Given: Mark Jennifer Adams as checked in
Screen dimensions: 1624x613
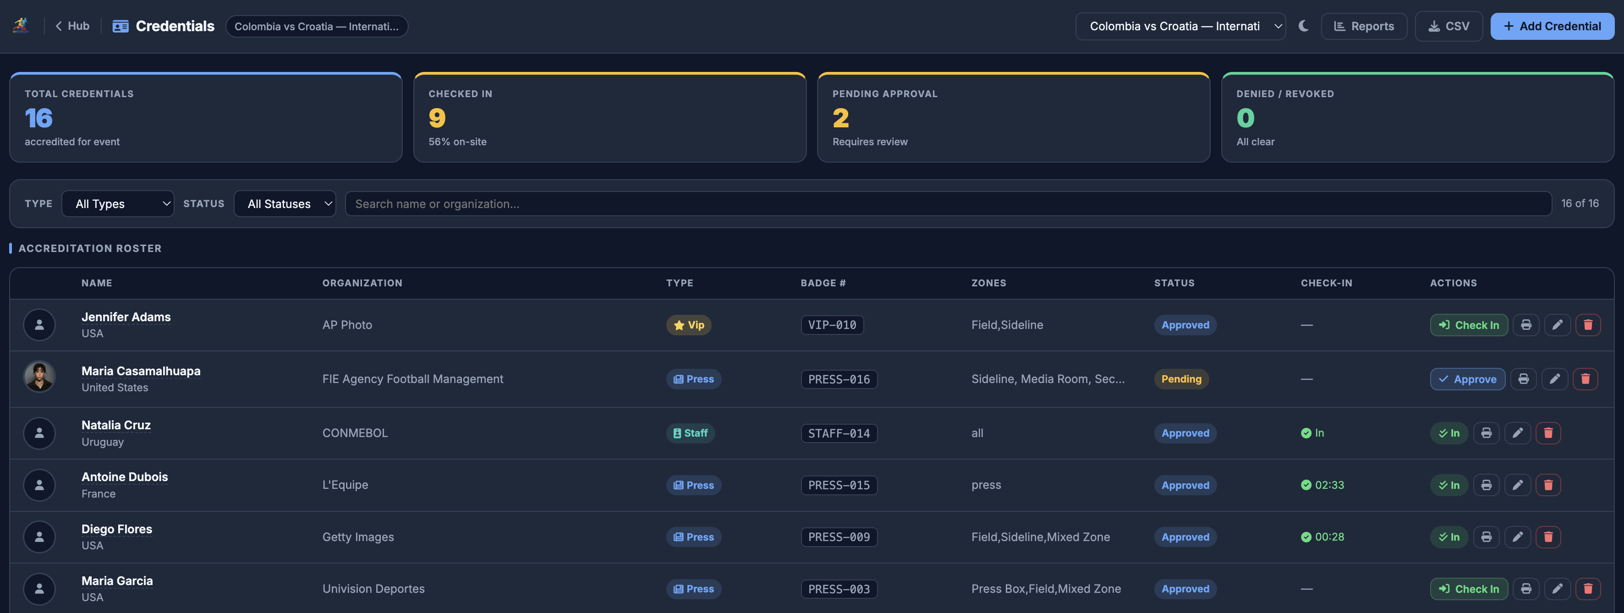Looking at the screenshot, I should coord(1469,325).
